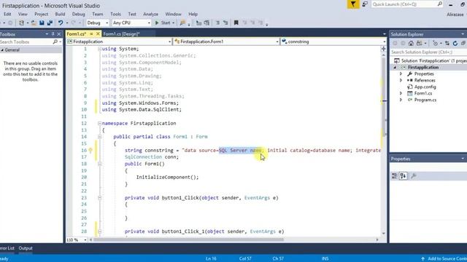Expand the Form1.cs node

(401, 93)
